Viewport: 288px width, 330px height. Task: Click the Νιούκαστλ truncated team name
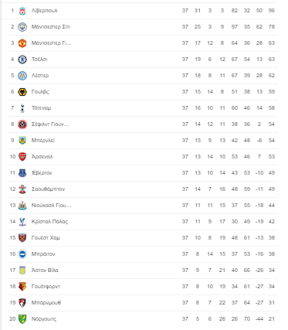pos(51,206)
